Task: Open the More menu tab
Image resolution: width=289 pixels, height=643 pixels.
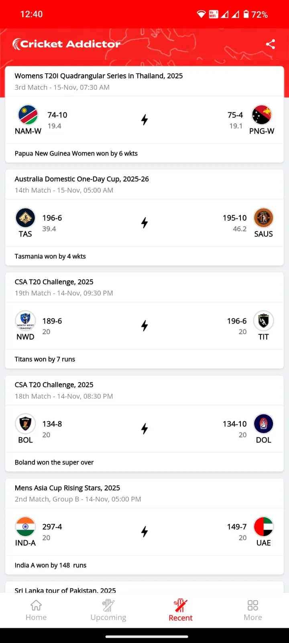Action: [253, 610]
